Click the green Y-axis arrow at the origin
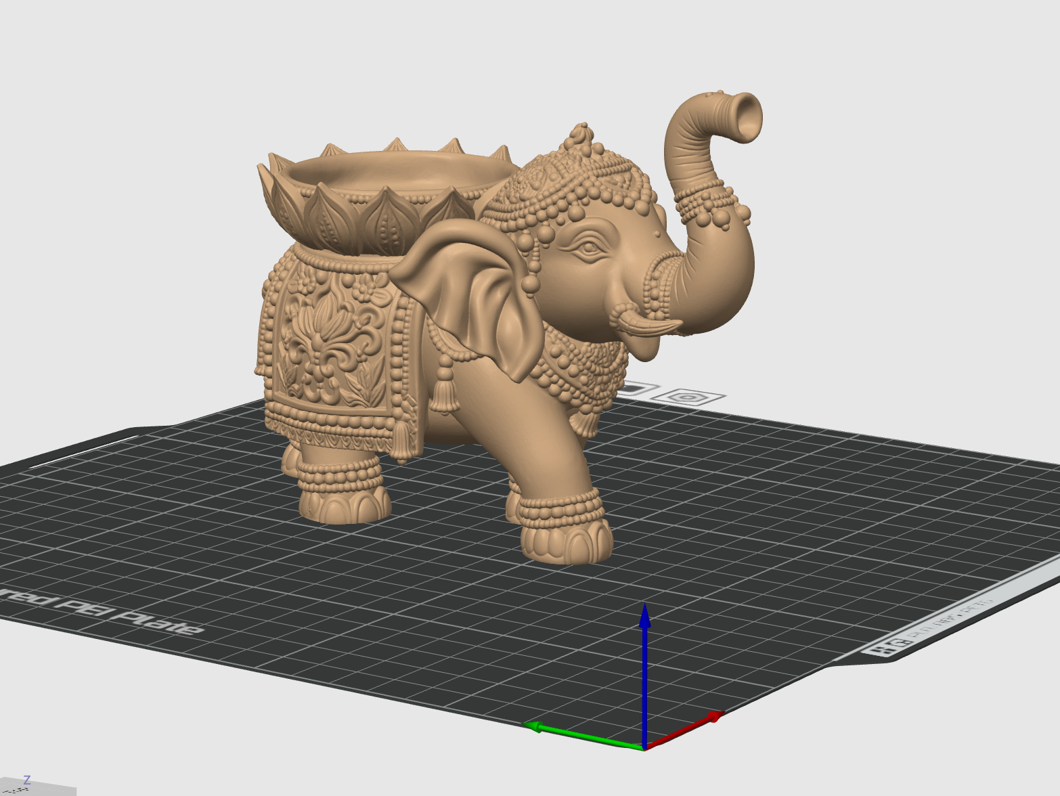Screen dimensions: 1060x796 click(x=584, y=736)
